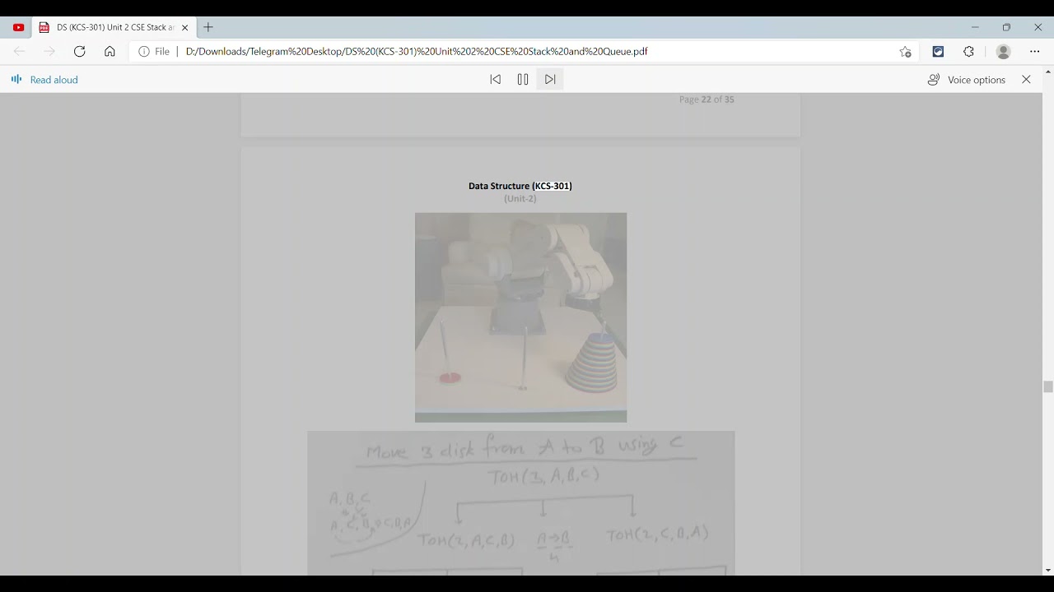View site information for File
The height and width of the screenshot is (592, 1054).
[x=154, y=51]
